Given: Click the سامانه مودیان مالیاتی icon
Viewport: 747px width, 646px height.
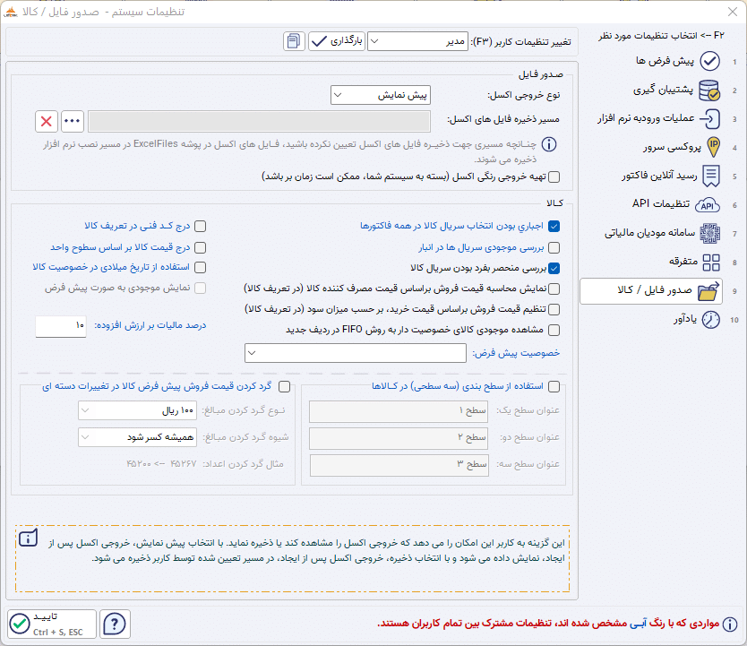Looking at the screenshot, I should [x=710, y=234].
